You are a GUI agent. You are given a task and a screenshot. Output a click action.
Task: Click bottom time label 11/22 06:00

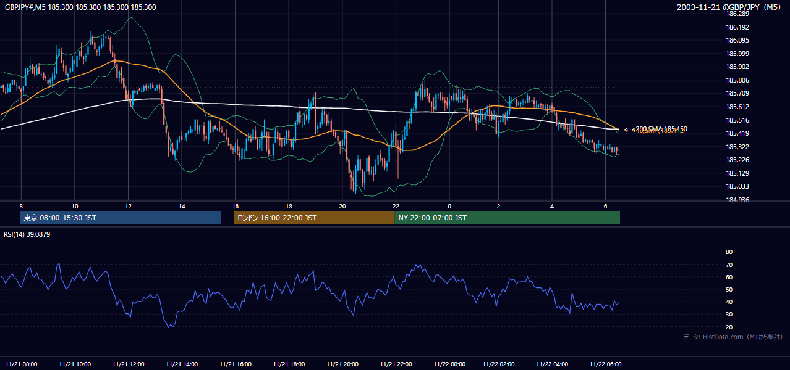(605, 364)
